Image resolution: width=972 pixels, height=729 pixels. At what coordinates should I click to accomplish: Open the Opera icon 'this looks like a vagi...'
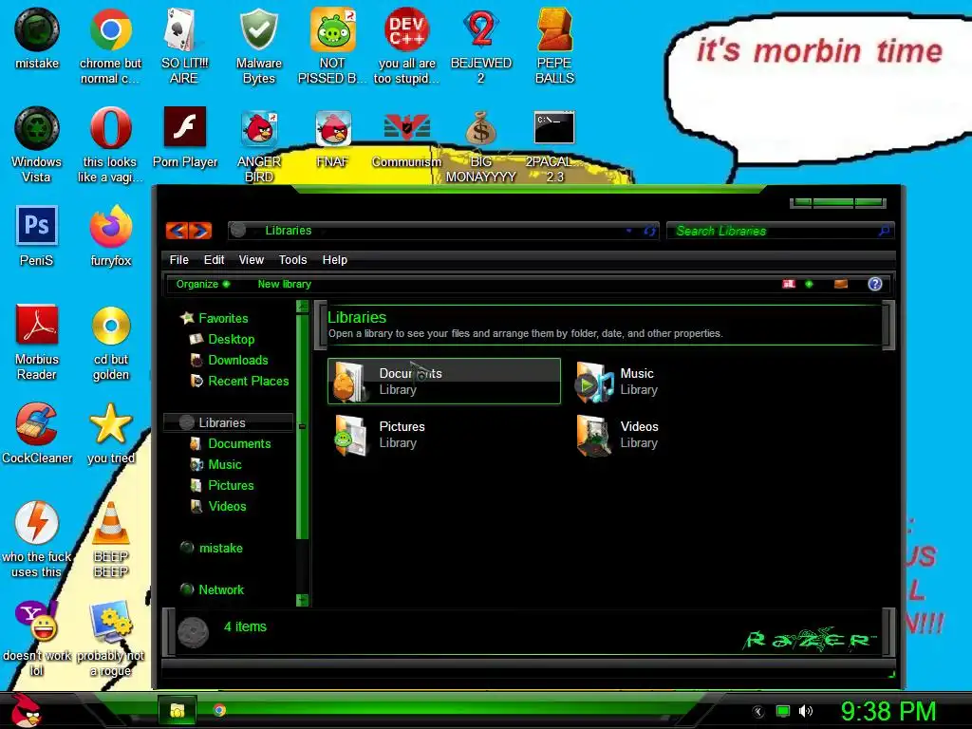tap(110, 144)
